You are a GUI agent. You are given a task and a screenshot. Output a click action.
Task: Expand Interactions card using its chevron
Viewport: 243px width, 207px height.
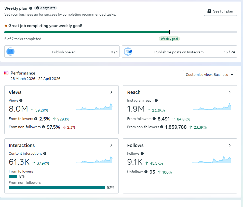111,145
